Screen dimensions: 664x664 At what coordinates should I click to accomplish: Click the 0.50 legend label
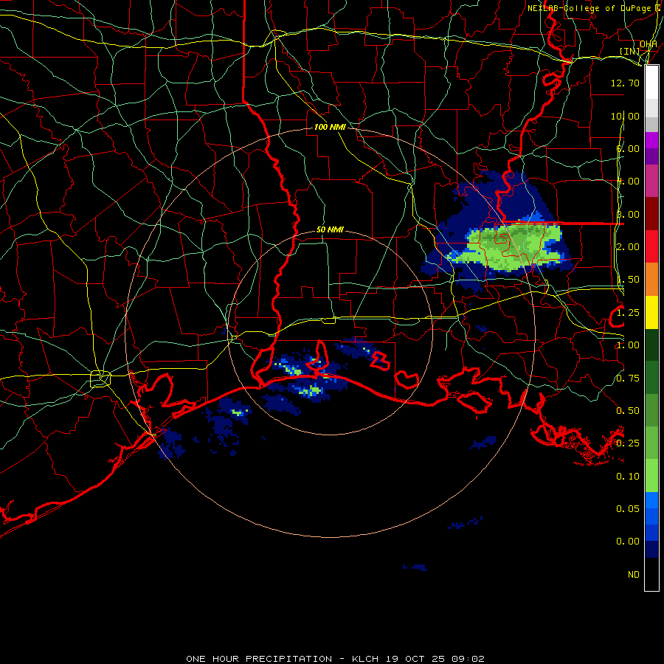click(x=628, y=411)
